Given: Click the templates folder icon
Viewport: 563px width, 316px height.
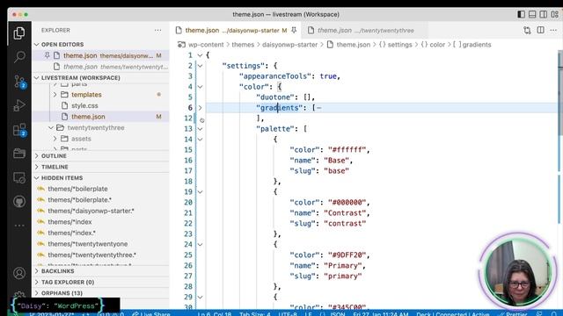Looking at the screenshot, I should (64, 95).
